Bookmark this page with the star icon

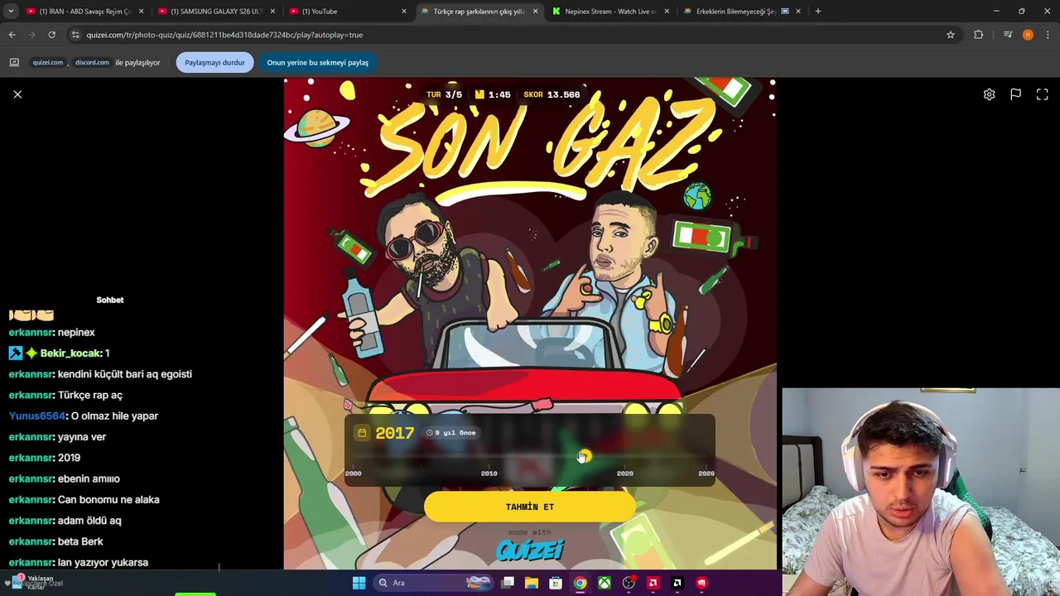click(x=951, y=35)
